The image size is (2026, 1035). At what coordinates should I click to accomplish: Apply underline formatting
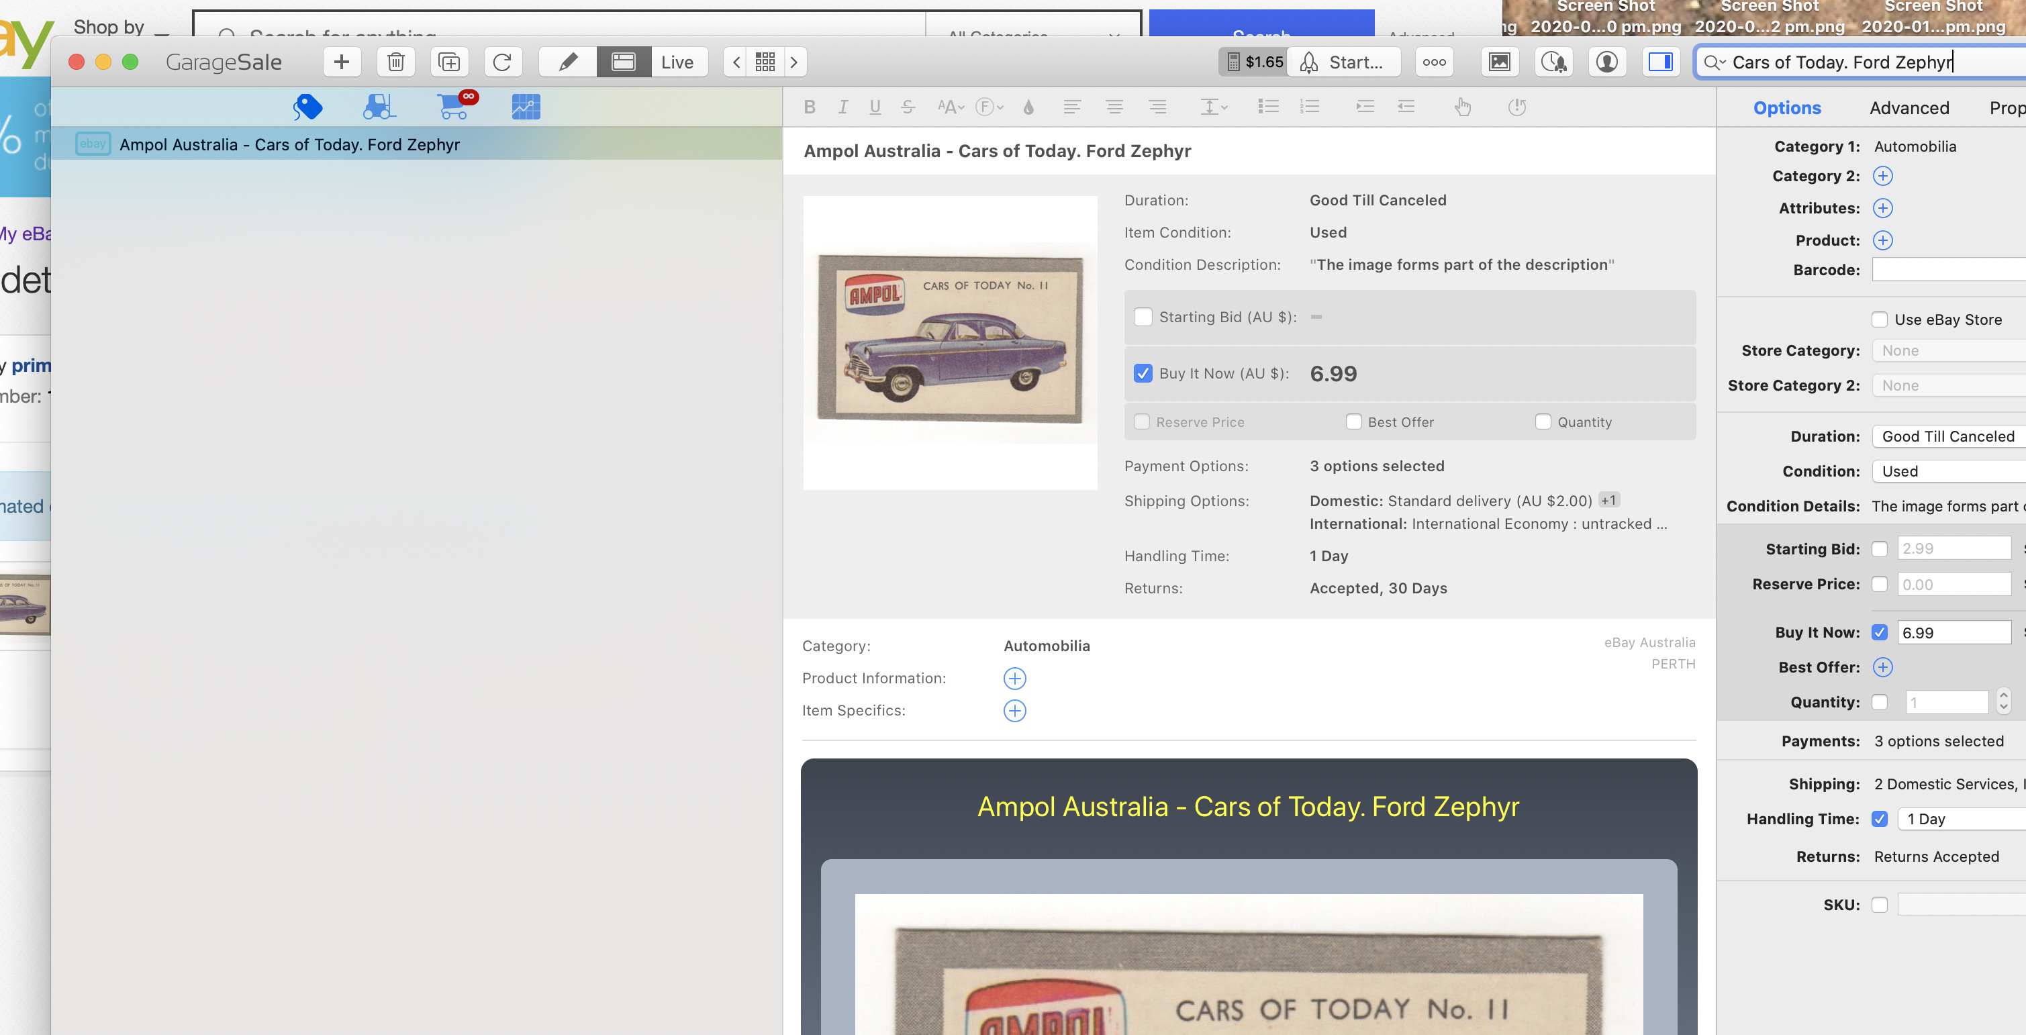click(x=875, y=107)
